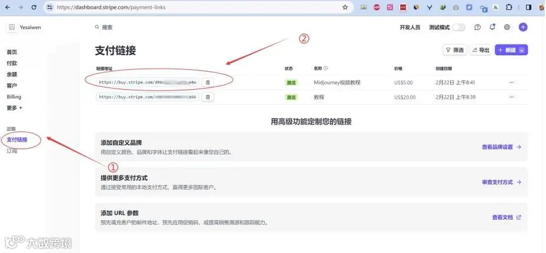Viewport: 546px width, 253px height.
Task: Click the Midjourney视频教程 name cell
Action: click(x=337, y=82)
